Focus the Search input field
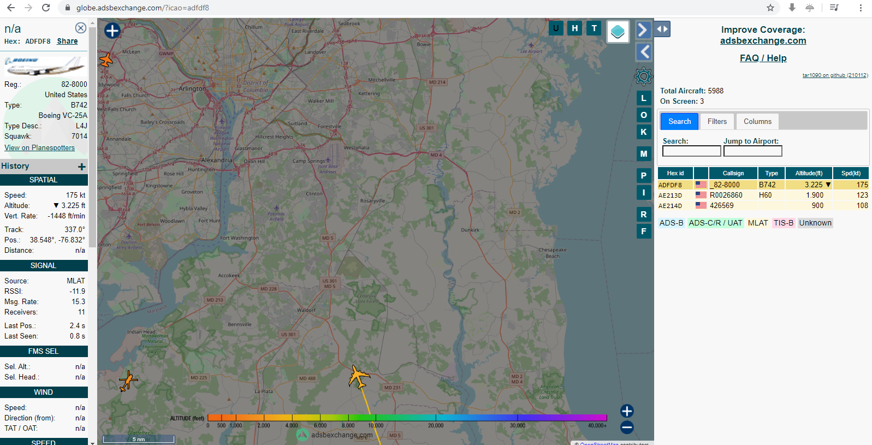 (x=691, y=151)
